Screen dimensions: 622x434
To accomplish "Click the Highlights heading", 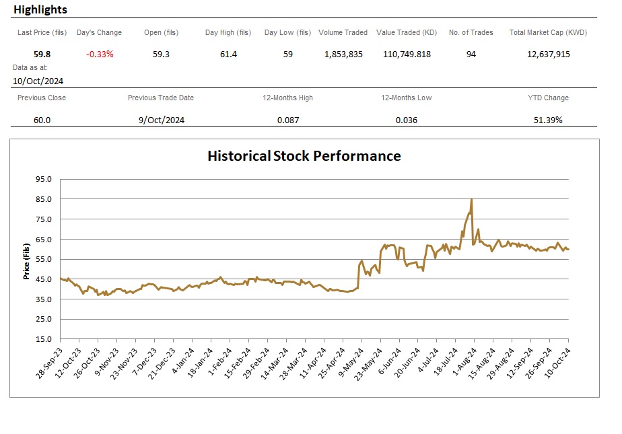I will [40, 9].
